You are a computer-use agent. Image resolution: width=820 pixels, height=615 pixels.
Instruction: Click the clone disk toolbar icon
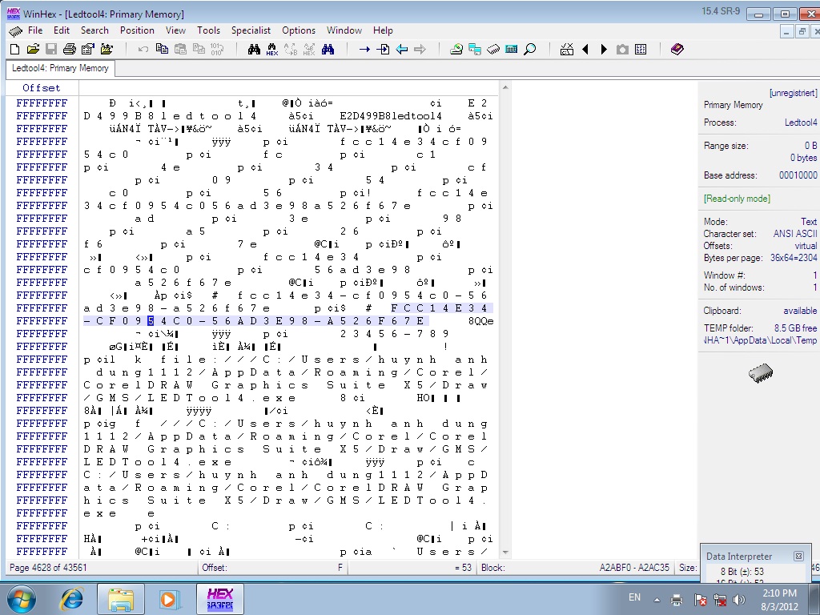pyautogui.click(x=475, y=49)
